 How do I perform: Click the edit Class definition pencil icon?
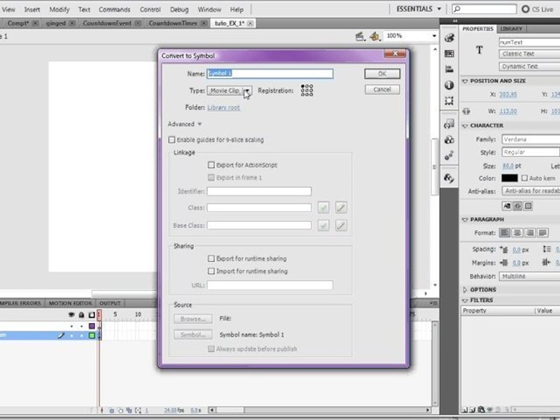pyautogui.click(x=341, y=208)
